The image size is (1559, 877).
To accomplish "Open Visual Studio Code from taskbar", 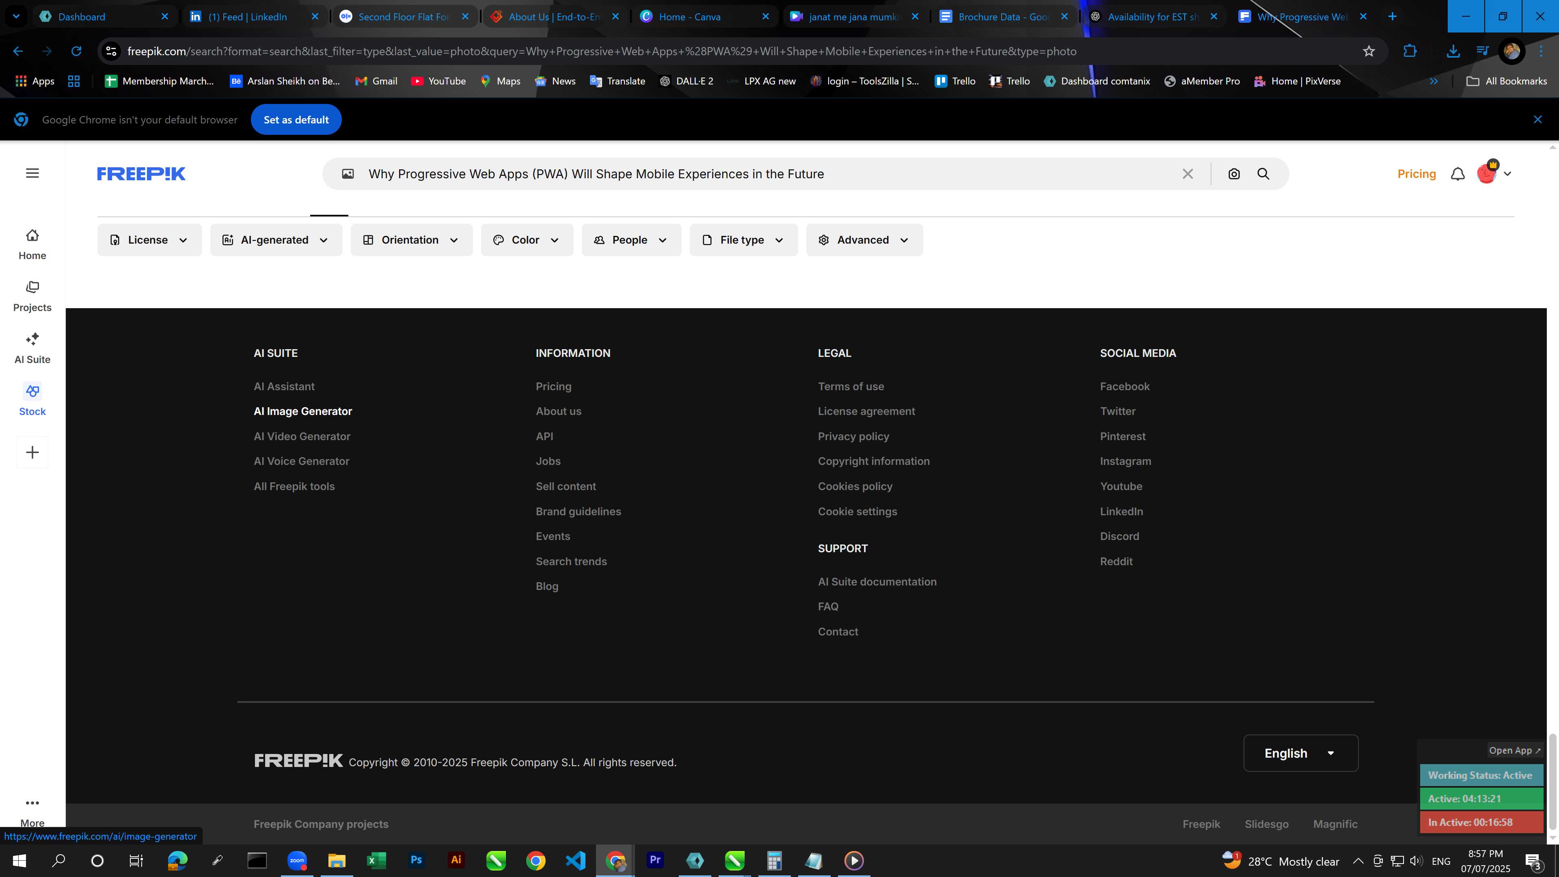I will click(x=576, y=860).
